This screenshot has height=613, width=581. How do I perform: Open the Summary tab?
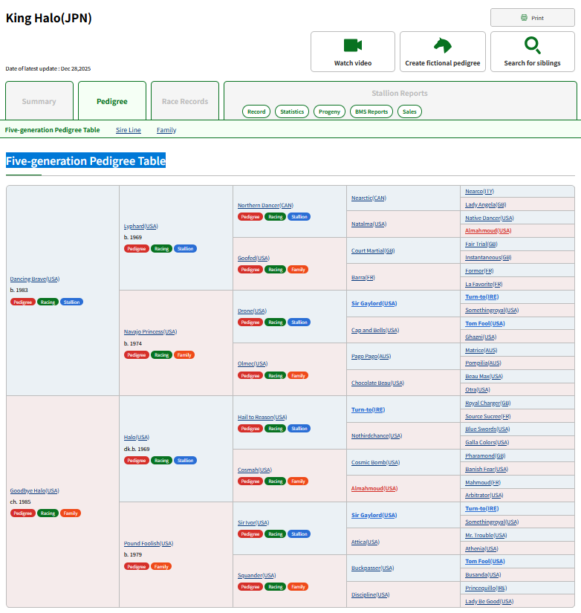coord(39,101)
